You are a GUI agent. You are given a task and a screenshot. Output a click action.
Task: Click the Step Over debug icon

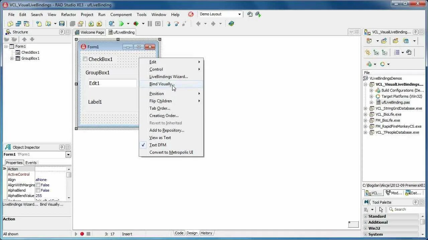176,24
